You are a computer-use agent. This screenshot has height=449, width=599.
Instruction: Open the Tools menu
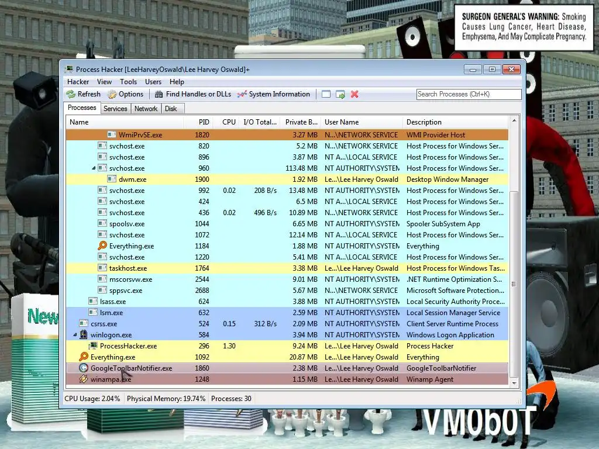point(128,82)
